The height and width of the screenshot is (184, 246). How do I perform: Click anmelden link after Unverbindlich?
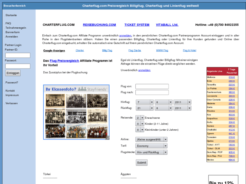click(144, 70)
